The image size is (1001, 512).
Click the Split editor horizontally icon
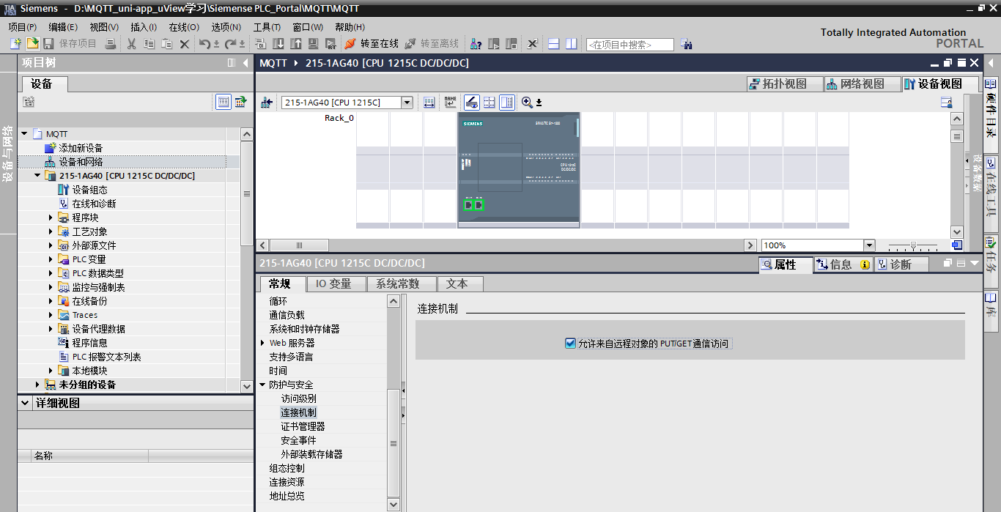pos(554,44)
